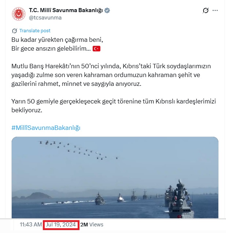Click the 11:43 AM timestamp
226x233 pixels.
[x=31, y=225]
